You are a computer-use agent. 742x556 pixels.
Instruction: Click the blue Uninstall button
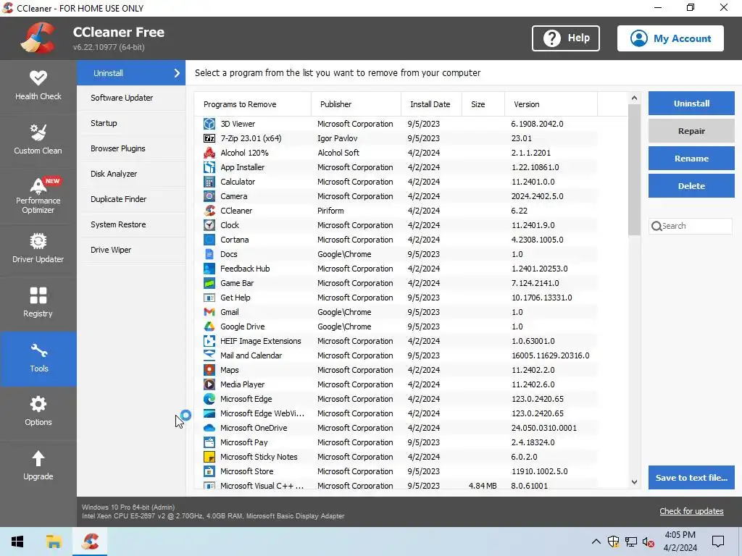691,104
